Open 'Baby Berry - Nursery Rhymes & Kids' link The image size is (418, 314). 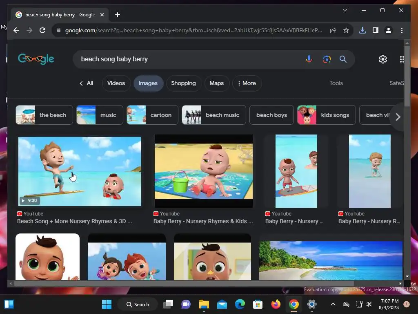pos(203,221)
